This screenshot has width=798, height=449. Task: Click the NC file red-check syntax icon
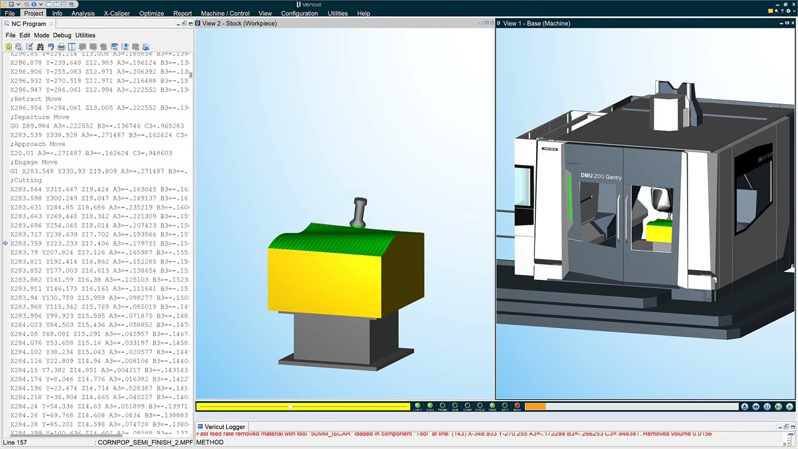[29, 47]
